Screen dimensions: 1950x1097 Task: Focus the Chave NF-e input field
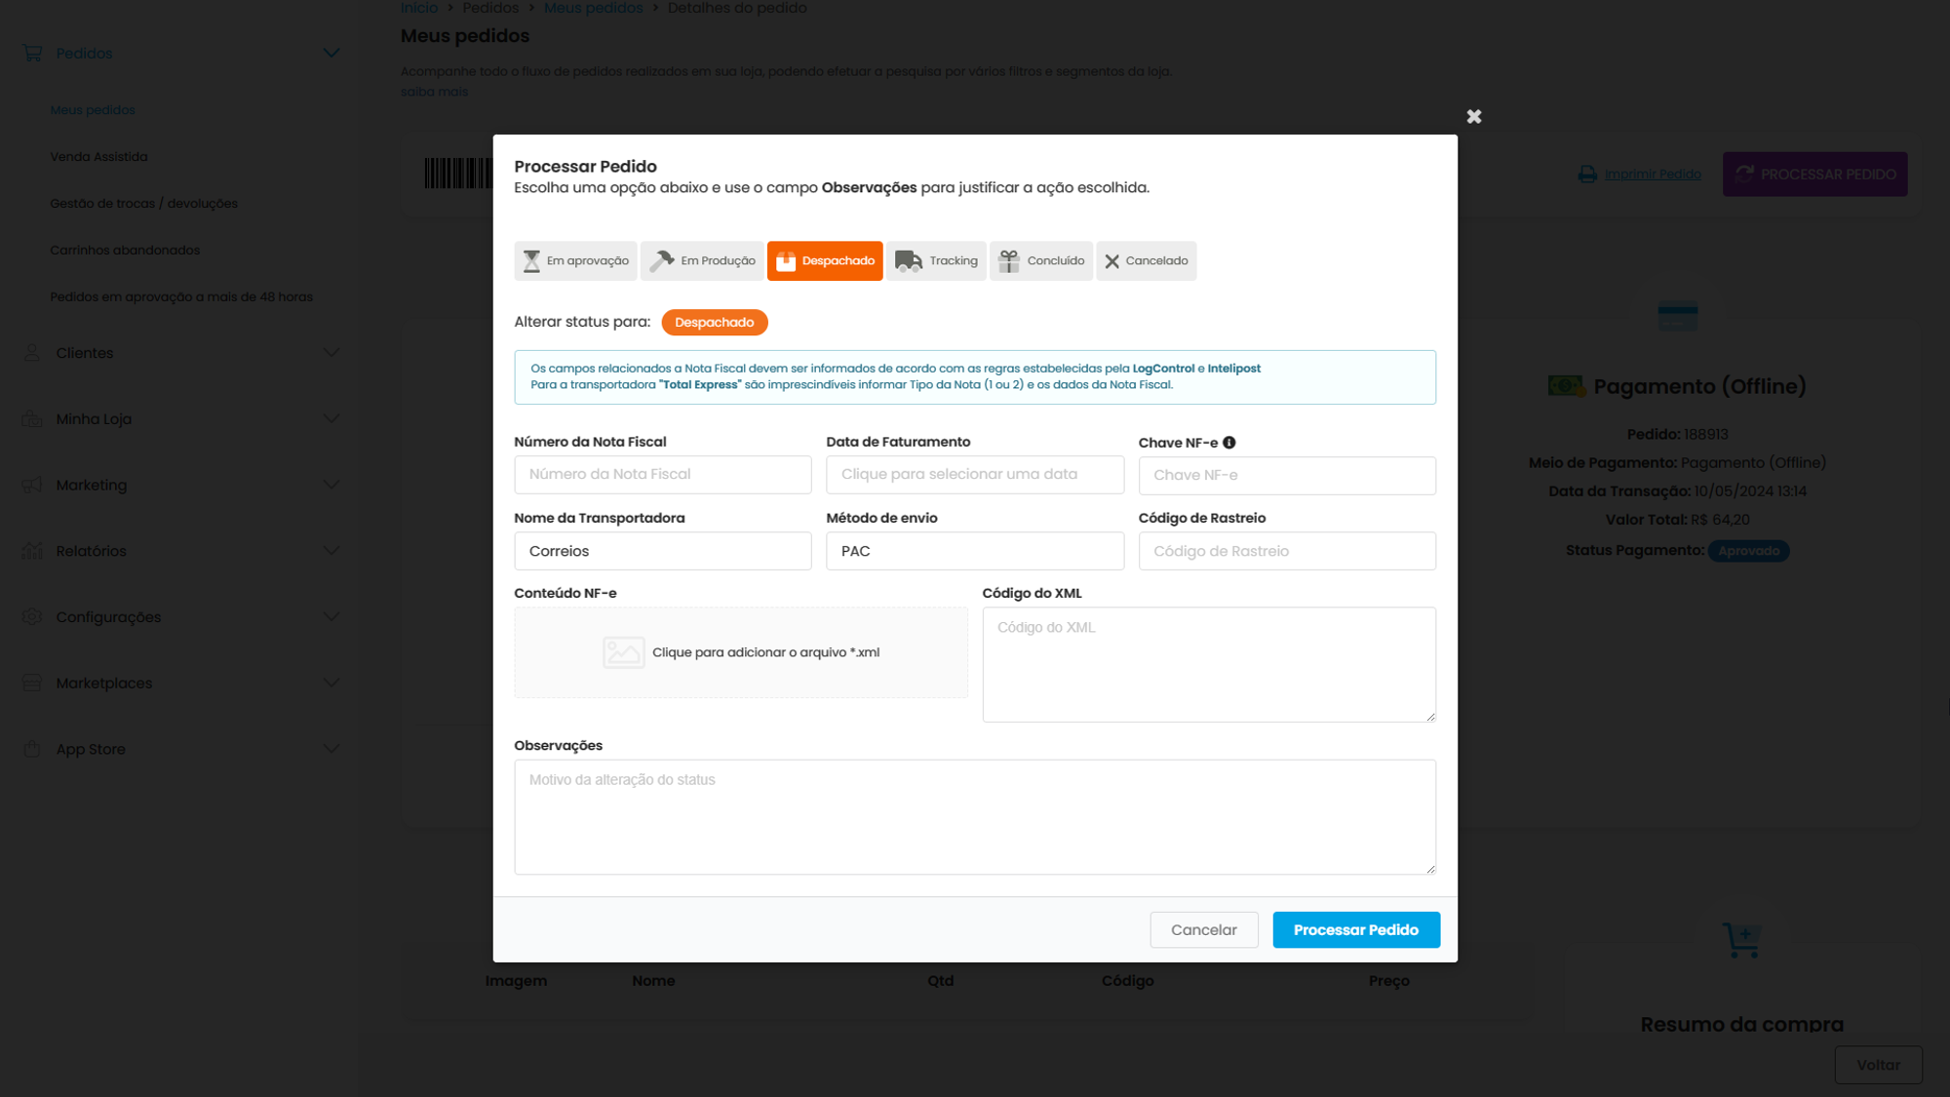click(1287, 476)
